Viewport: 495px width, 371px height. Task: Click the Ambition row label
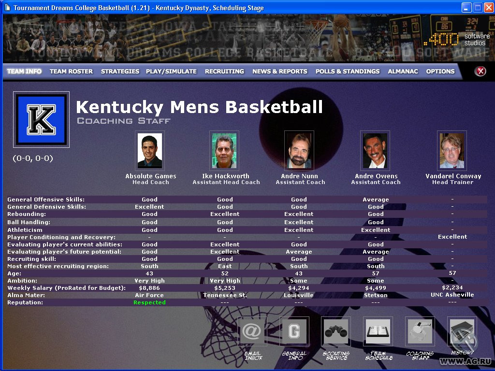tap(22, 281)
